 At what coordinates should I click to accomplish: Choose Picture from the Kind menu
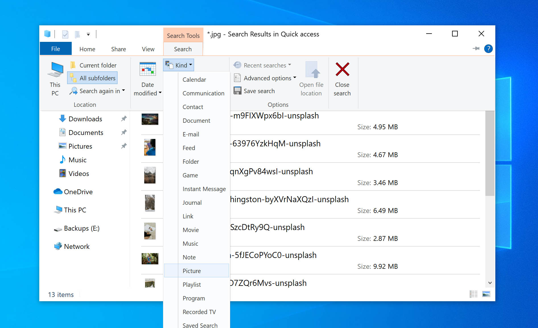point(197,271)
